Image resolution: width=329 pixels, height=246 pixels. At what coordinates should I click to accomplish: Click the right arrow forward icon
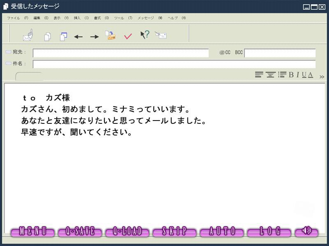click(95, 37)
